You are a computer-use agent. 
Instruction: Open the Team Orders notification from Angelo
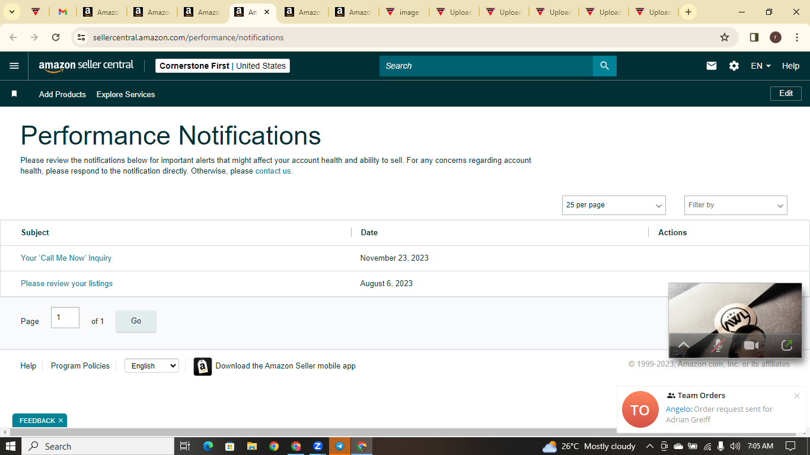(x=711, y=409)
